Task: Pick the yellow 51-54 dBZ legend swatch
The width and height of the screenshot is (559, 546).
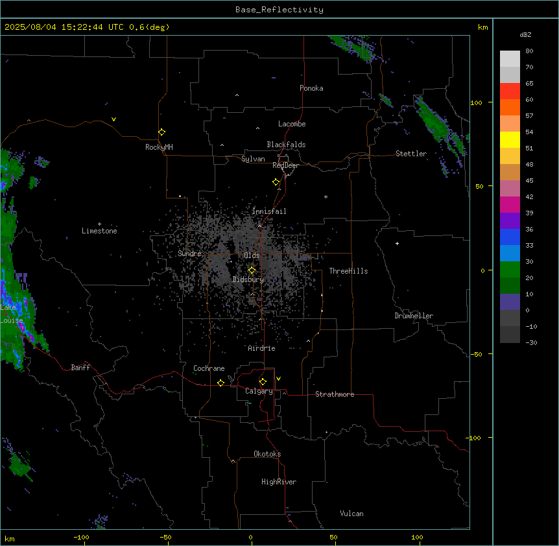Action: (510, 139)
